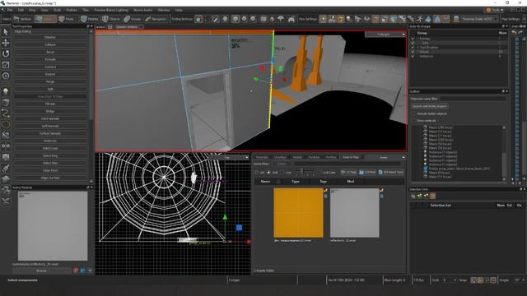Click the Browse button under Active Material

click(42, 271)
